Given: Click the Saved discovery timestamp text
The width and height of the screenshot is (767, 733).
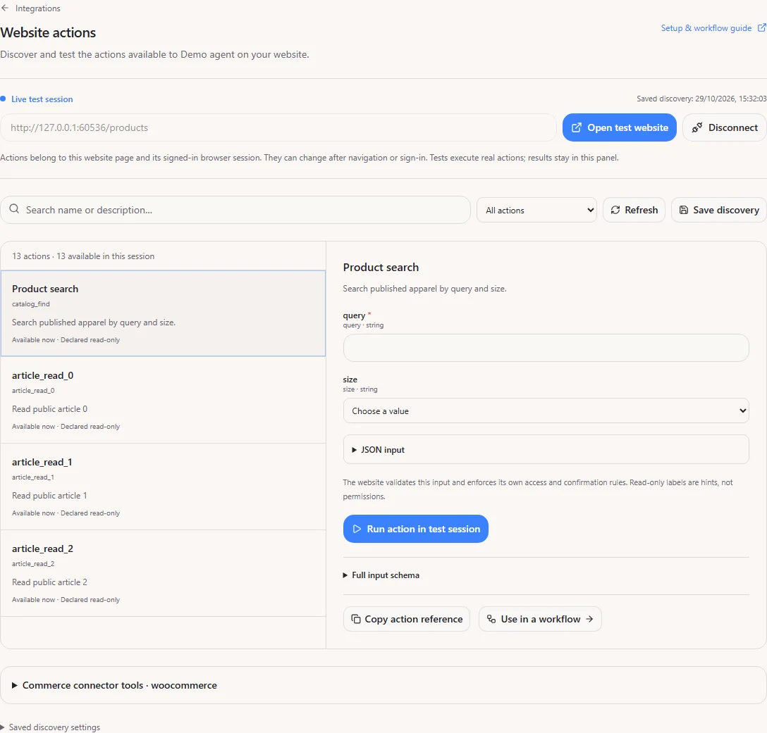Looking at the screenshot, I should (x=701, y=99).
